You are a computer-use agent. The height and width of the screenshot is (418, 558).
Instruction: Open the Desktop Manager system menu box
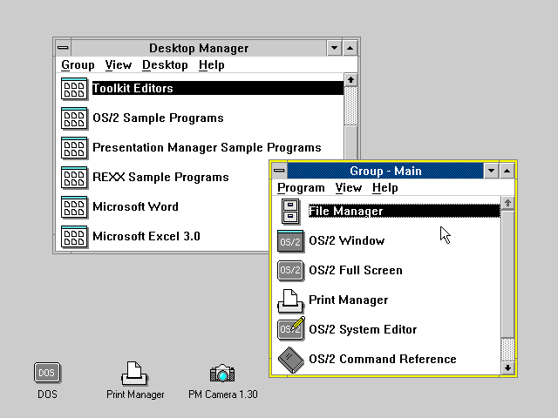click(x=63, y=48)
